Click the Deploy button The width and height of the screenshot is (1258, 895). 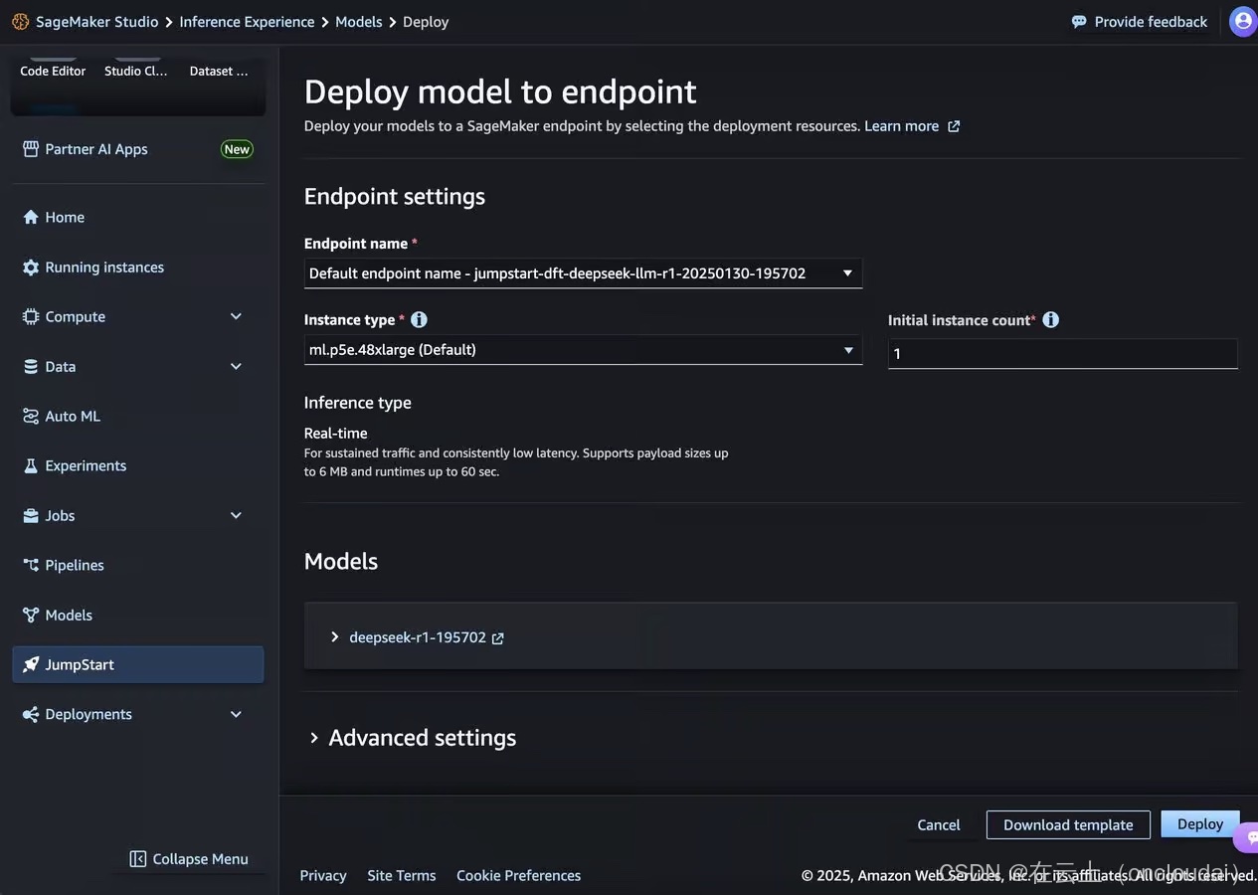point(1200,824)
